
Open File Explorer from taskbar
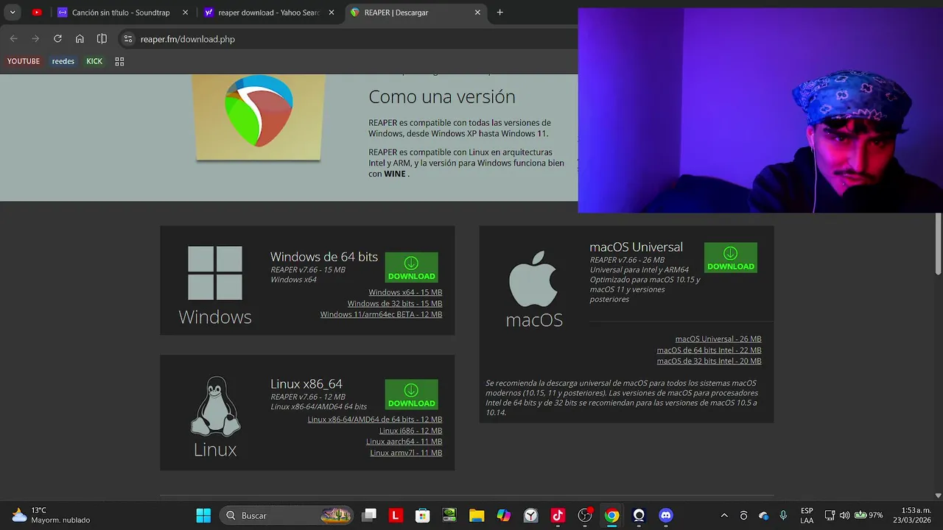click(477, 515)
